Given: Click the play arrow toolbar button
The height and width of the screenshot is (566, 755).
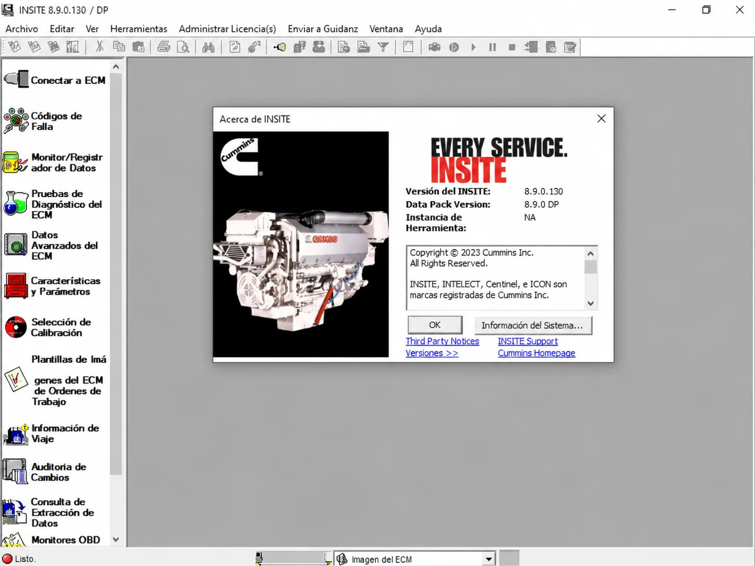Looking at the screenshot, I should coord(473,47).
